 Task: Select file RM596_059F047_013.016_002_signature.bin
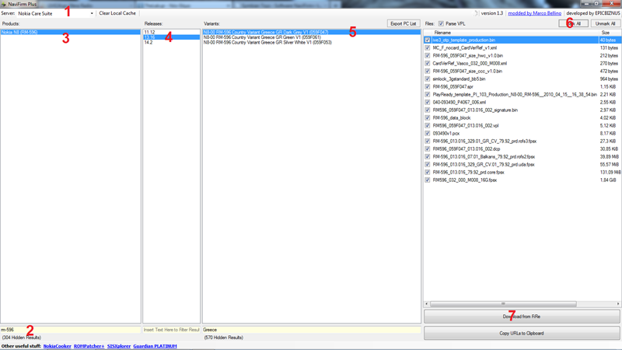pos(475,110)
